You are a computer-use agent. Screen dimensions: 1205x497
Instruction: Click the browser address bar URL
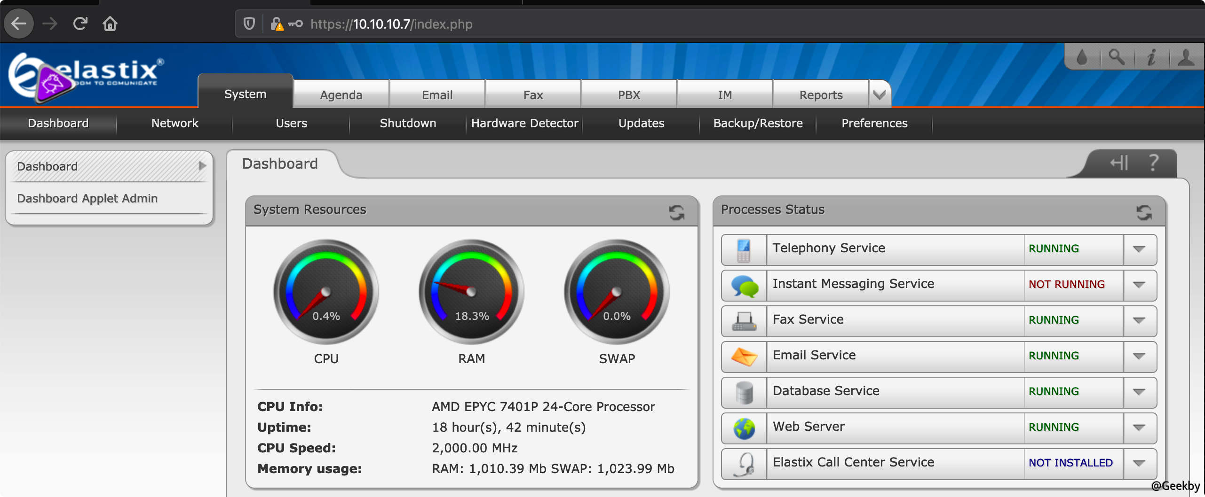[391, 24]
